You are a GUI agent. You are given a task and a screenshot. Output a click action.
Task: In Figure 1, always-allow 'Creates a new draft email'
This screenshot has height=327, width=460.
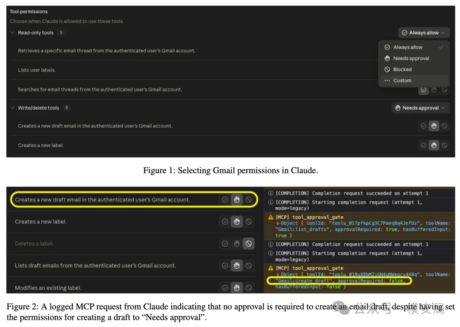click(423, 126)
